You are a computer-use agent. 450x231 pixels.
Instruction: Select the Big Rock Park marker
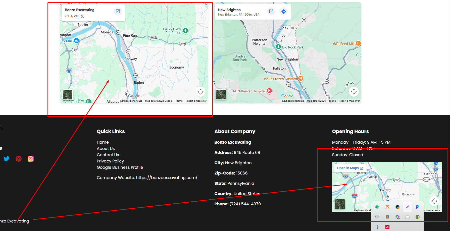(x=278, y=47)
